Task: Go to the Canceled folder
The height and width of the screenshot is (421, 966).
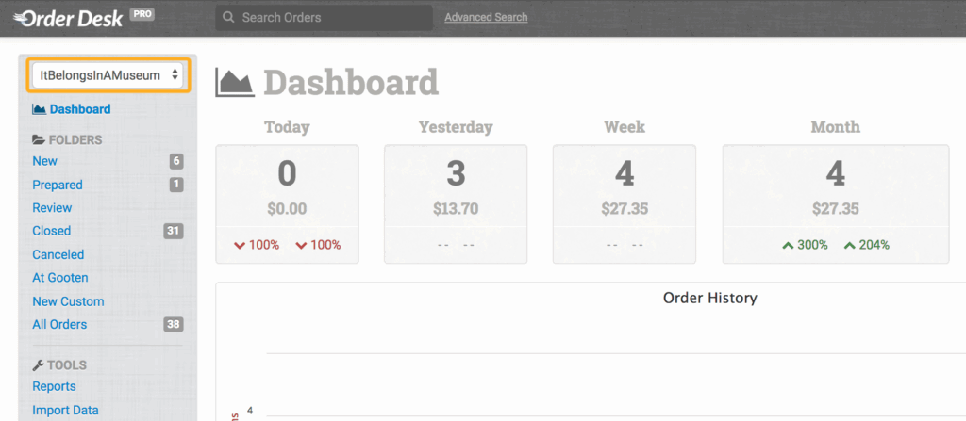Action: [58, 254]
